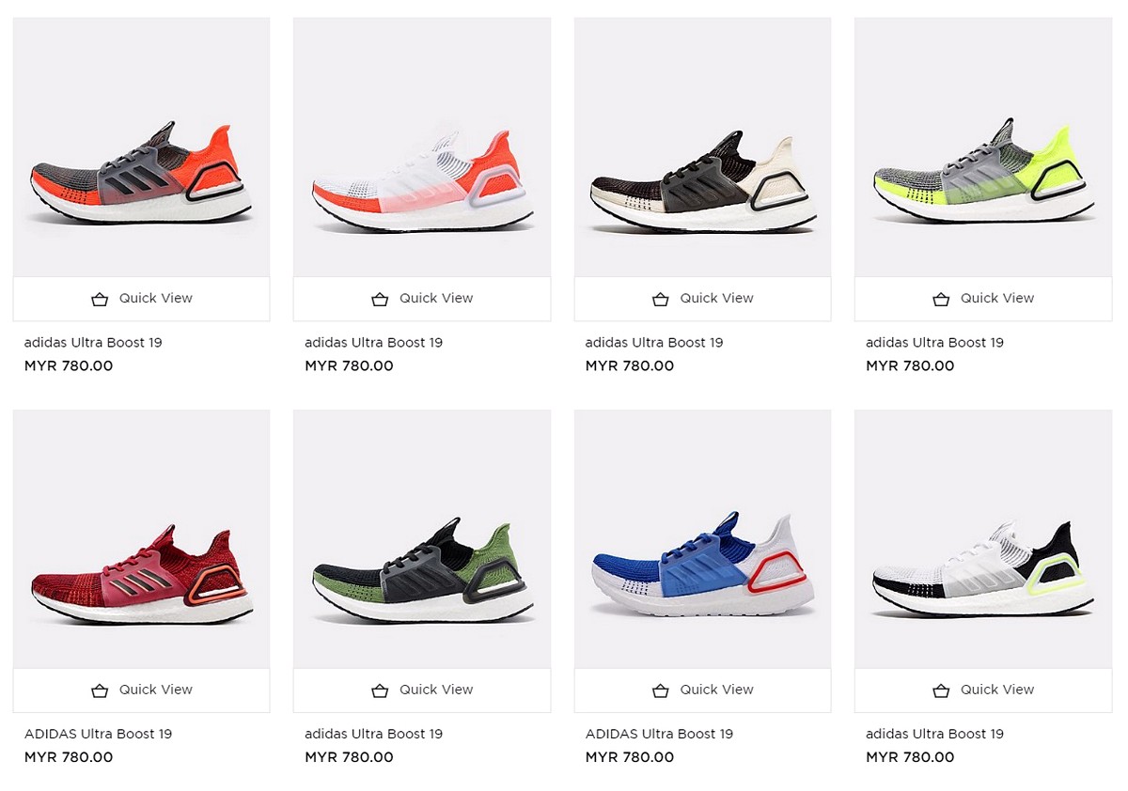Click basket icon under white-orange shoe
Image resolution: width=1128 pixels, height=791 pixels.
[380, 299]
